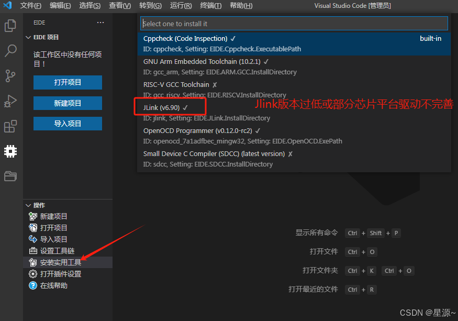
Task: Click 打开插件设置 in 操作 list
Action: 61,274
